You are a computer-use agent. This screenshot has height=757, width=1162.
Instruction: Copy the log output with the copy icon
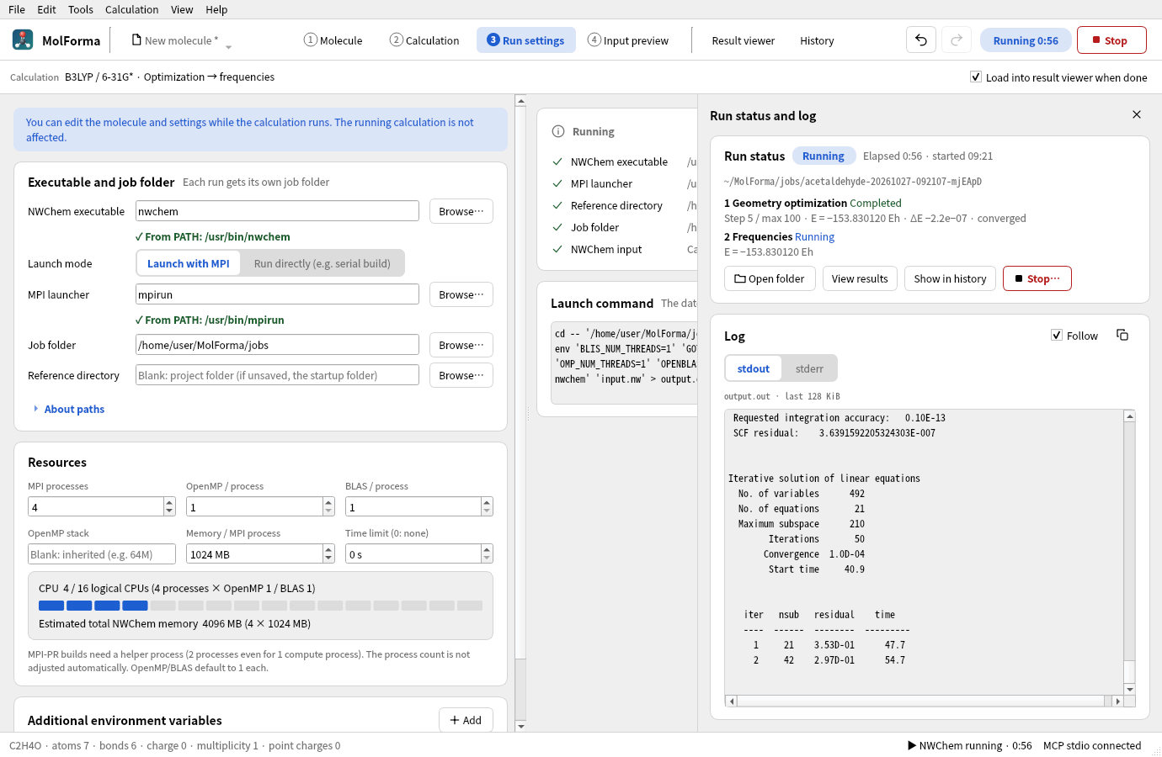tap(1122, 335)
